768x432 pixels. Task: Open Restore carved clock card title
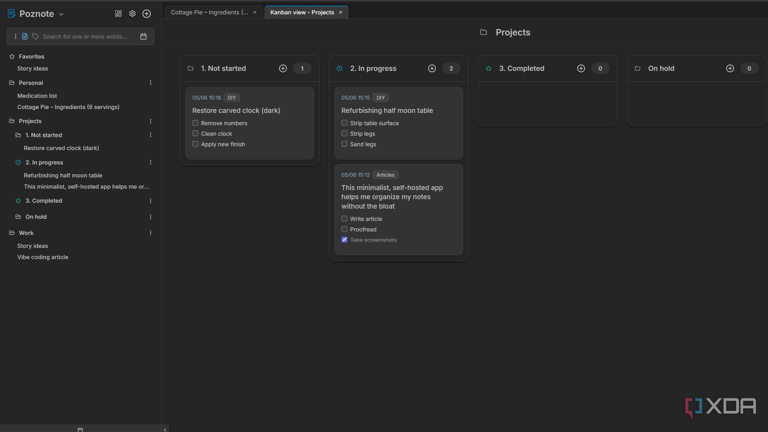tap(236, 110)
